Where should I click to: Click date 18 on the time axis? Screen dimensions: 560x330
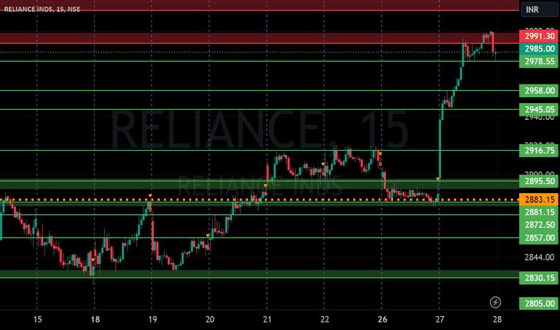click(x=95, y=319)
